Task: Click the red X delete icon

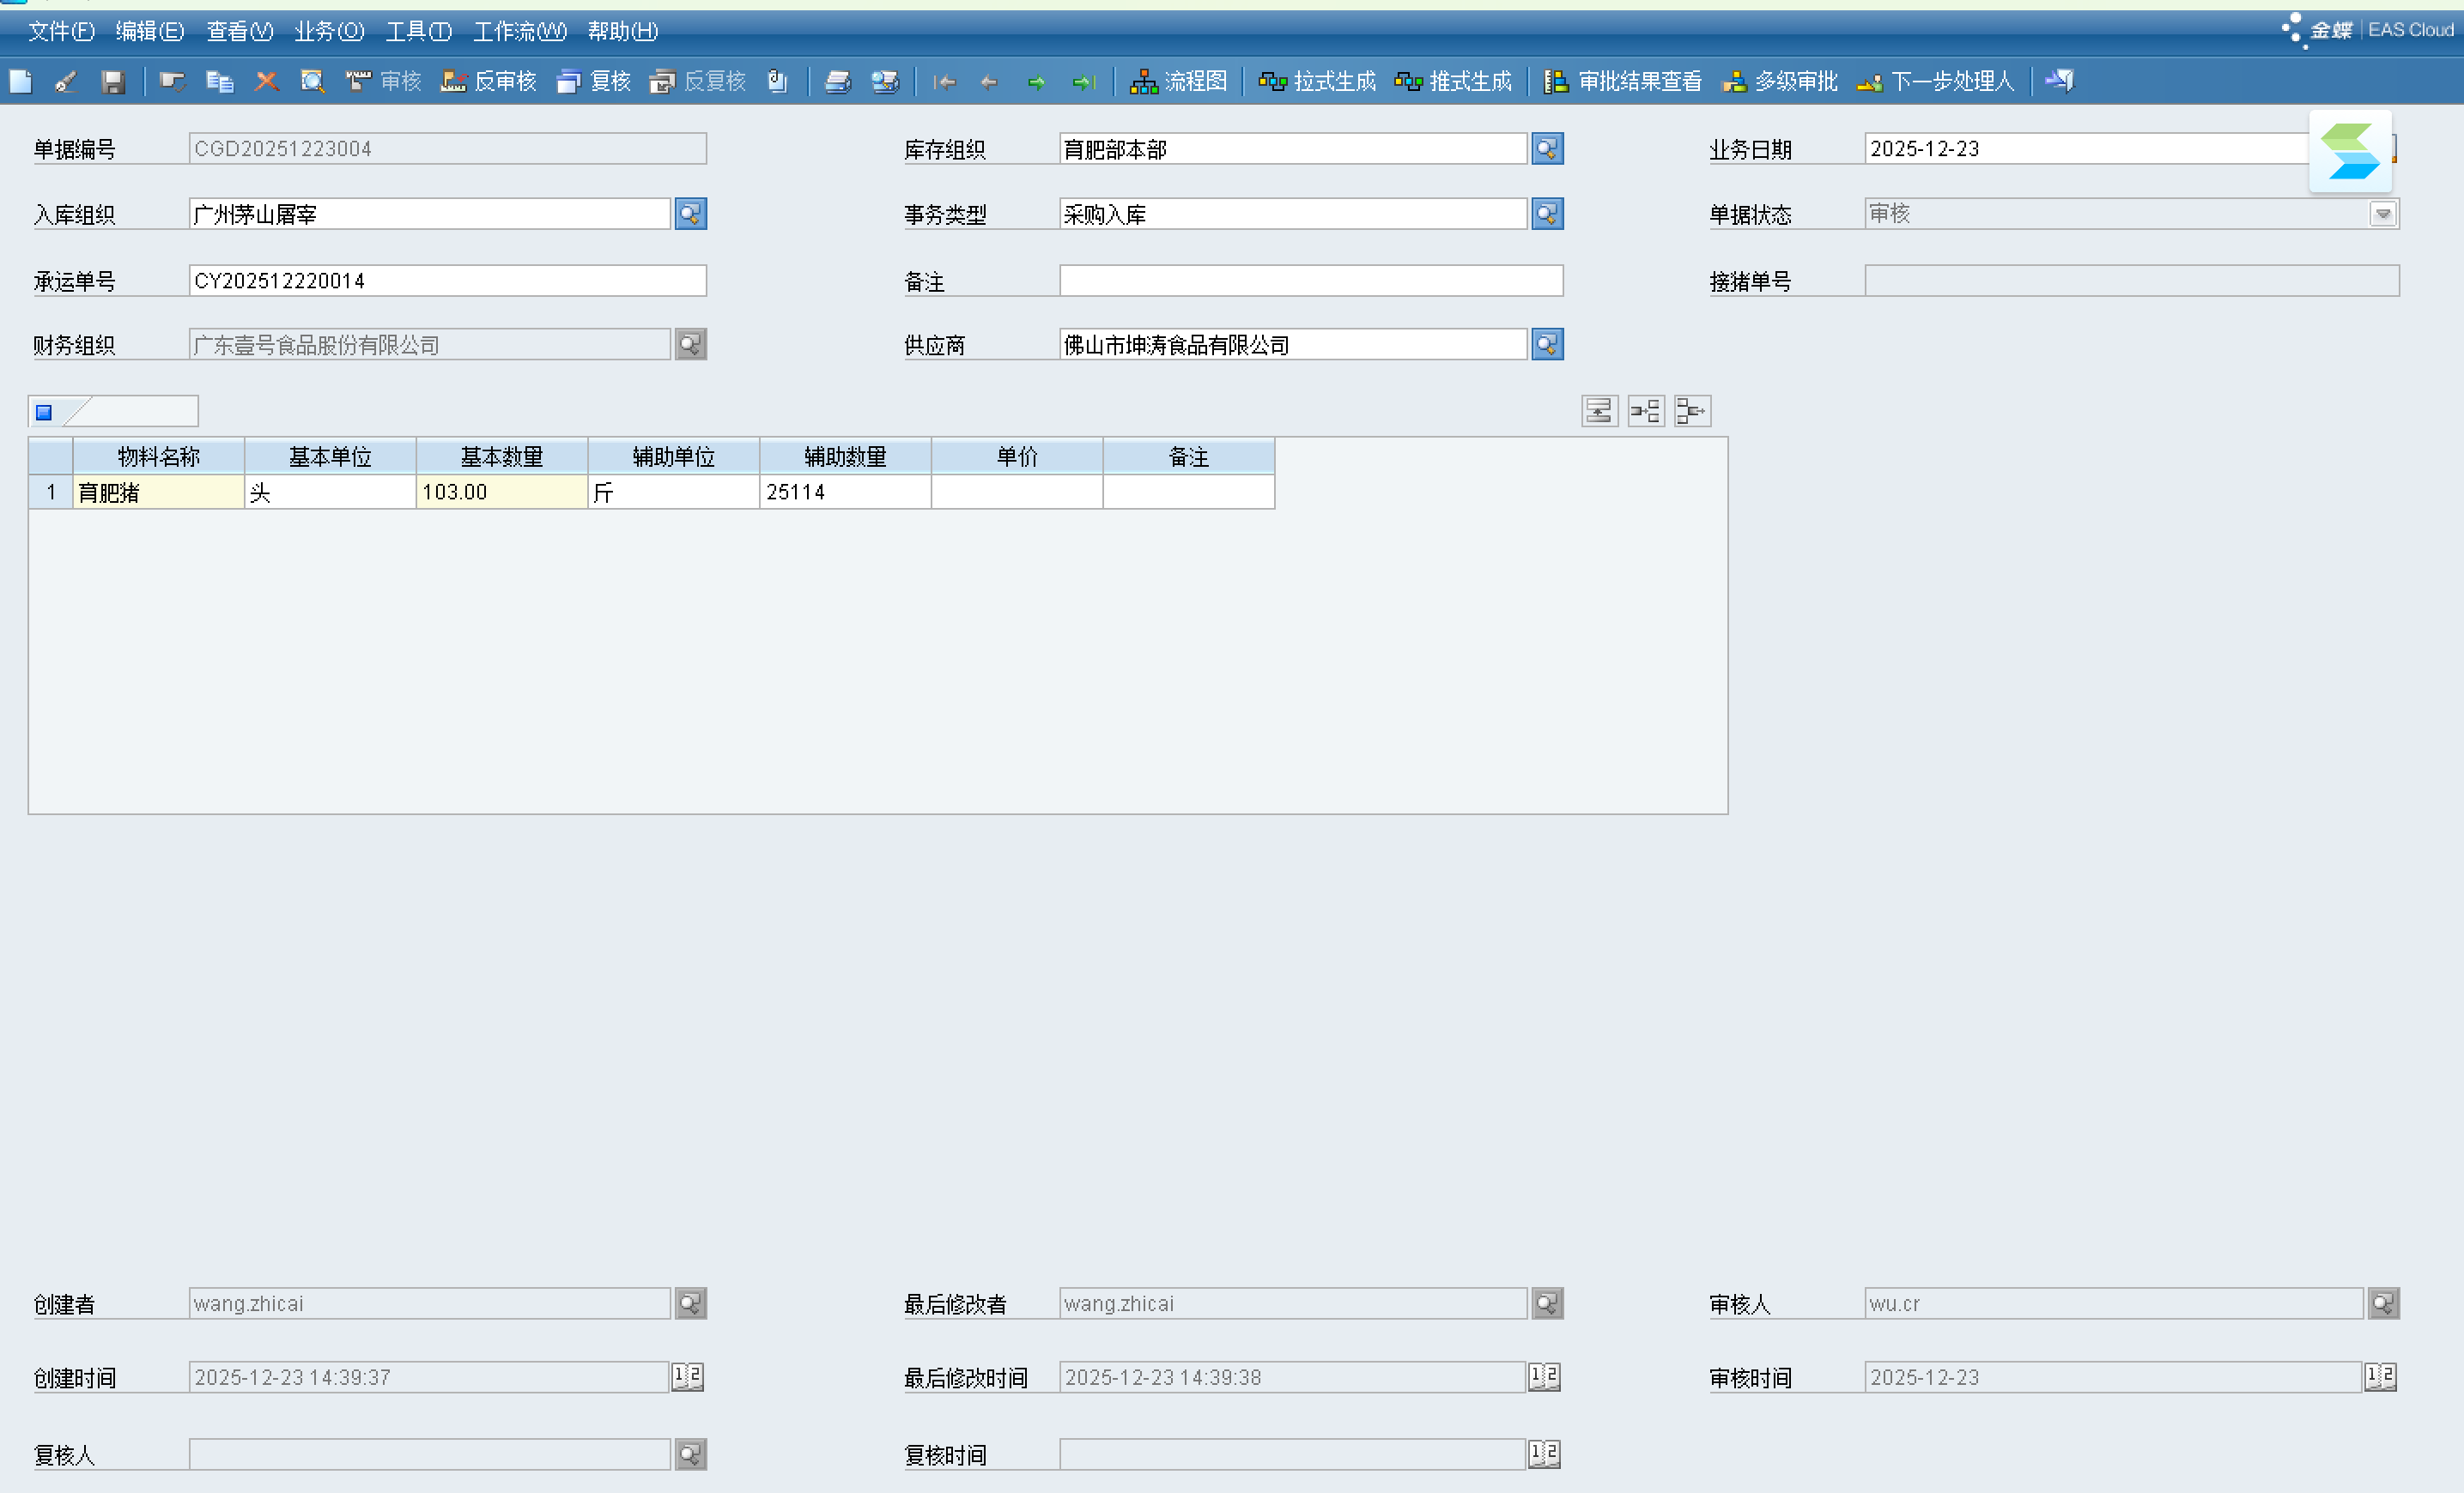Action: tap(266, 81)
